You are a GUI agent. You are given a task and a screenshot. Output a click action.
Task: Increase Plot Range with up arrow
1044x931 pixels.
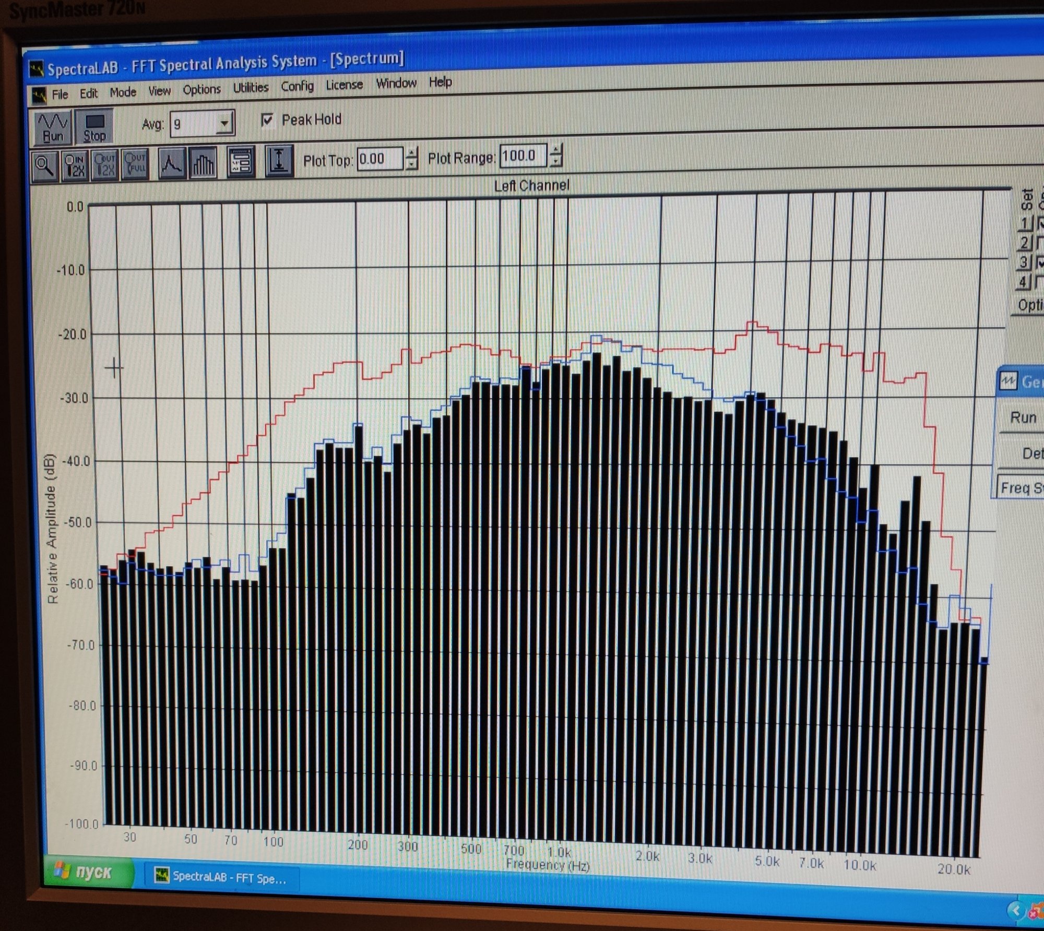pyautogui.click(x=556, y=150)
